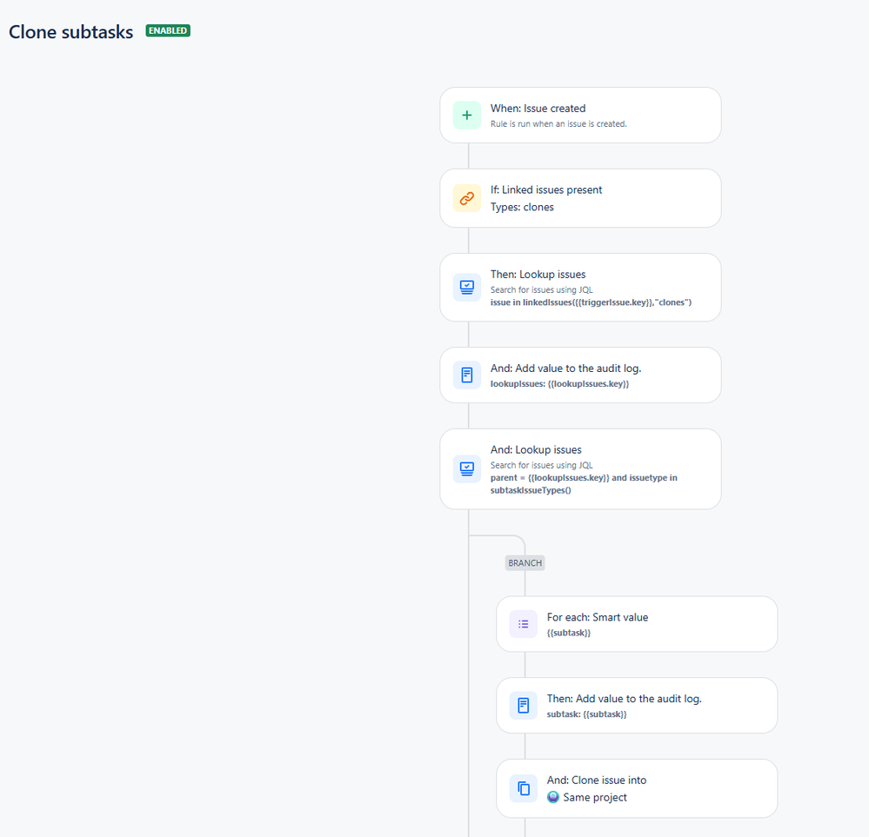The width and height of the screenshot is (869, 837).
Task: Click 'Rule is run when an issue is created.' text
Action: point(558,124)
